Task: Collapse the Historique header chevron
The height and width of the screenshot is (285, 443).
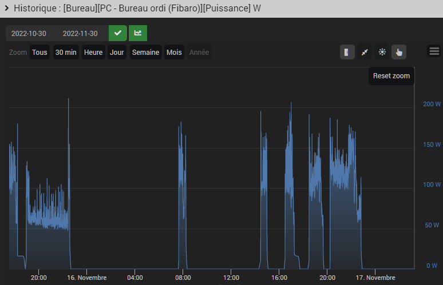Action: tap(7, 9)
